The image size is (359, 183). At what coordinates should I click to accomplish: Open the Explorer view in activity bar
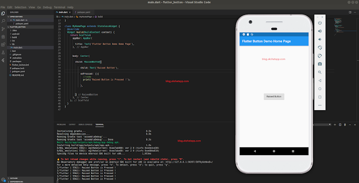point(3,13)
